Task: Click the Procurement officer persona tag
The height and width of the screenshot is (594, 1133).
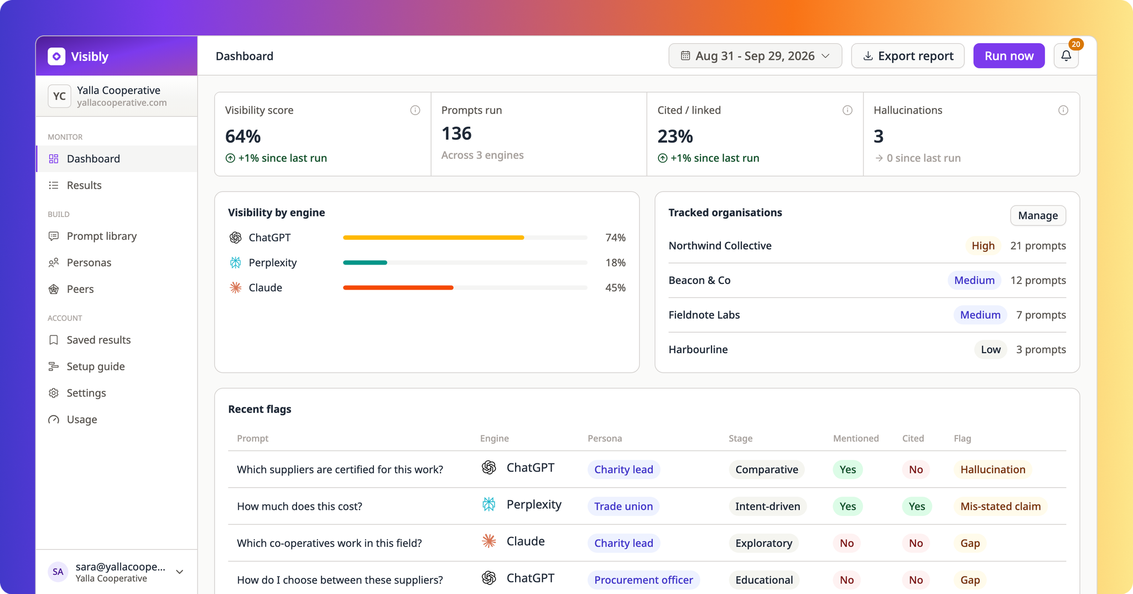Action: pos(643,580)
